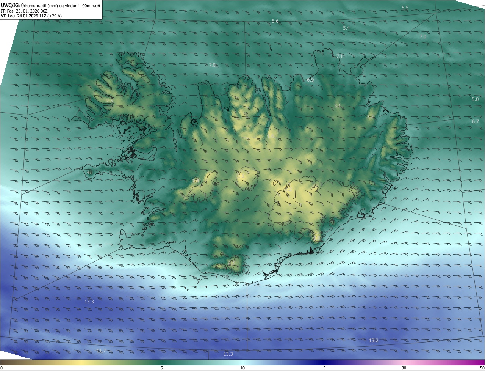The height and width of the screenshot is (371, 485).
Task: Click the 5 tick on the colour scale
Action: (x=162, y=368)
